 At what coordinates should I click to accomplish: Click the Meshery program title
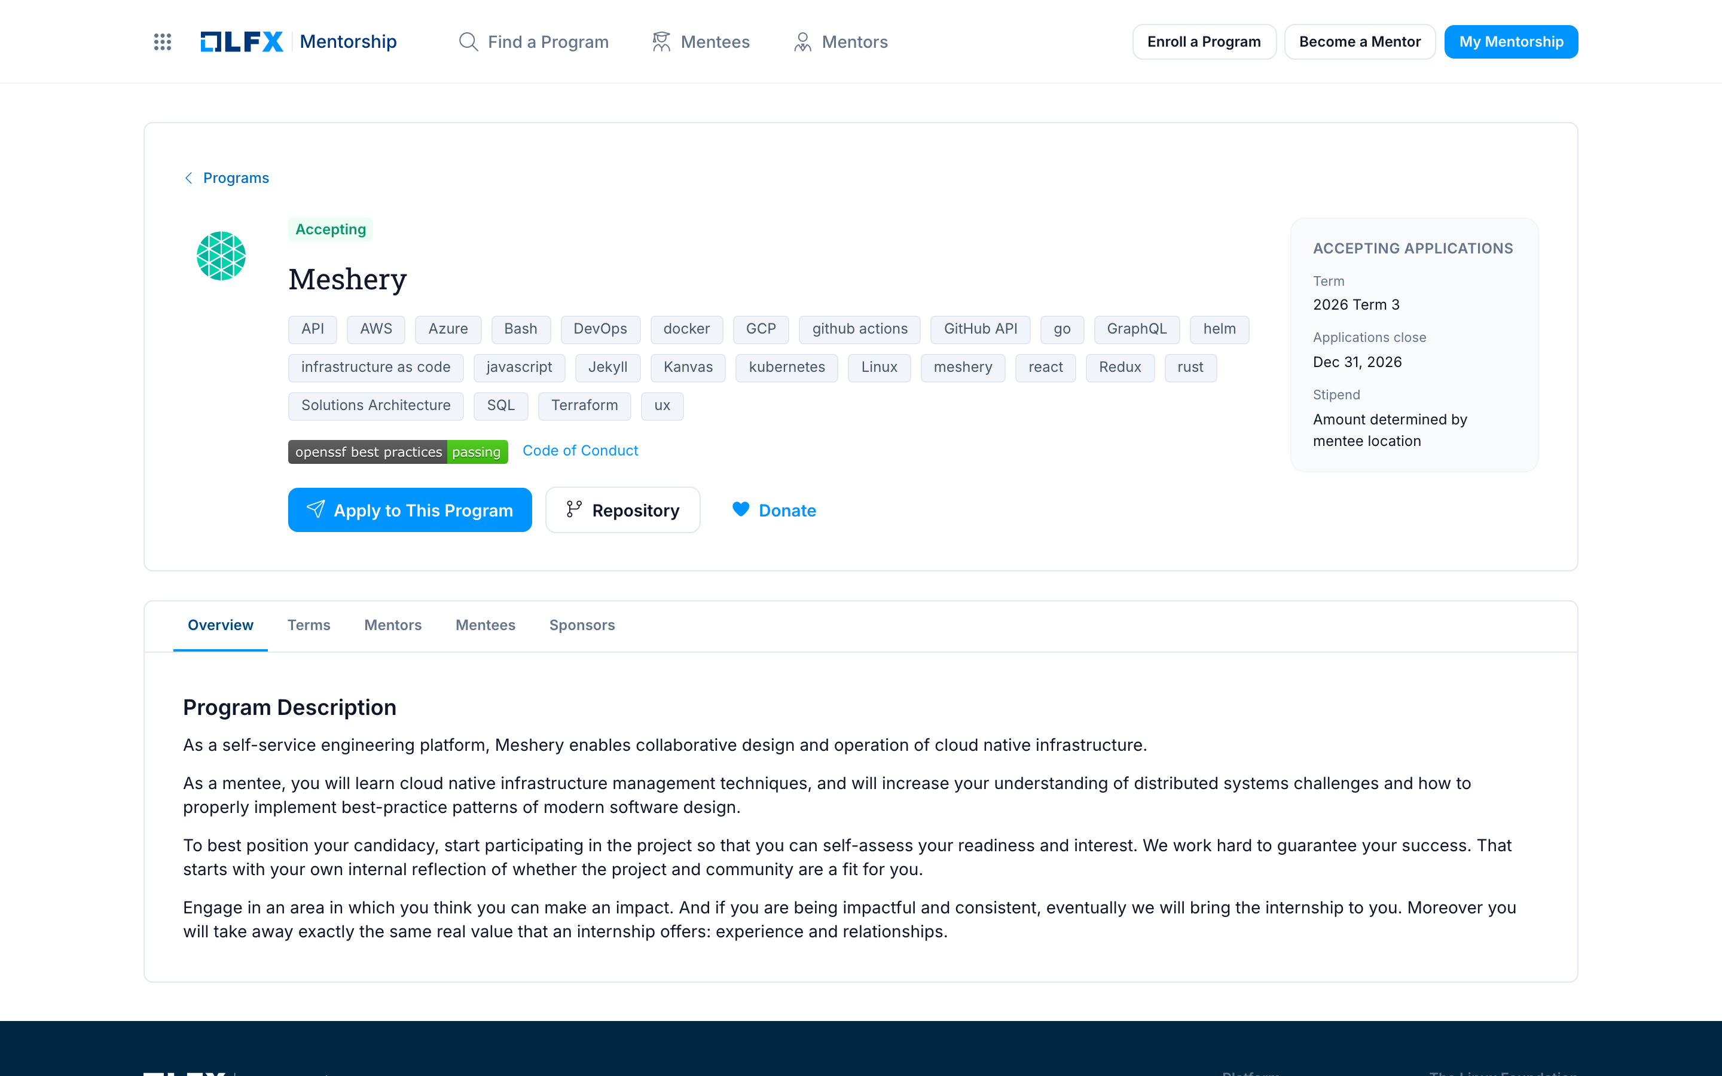click(347, 279)
